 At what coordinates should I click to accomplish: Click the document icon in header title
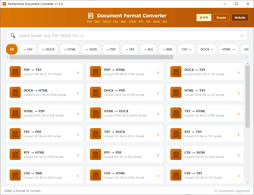coord(91,16)
